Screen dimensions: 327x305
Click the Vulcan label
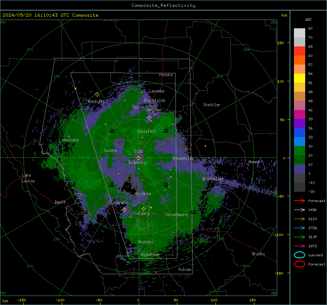click(x=185, y=269)
